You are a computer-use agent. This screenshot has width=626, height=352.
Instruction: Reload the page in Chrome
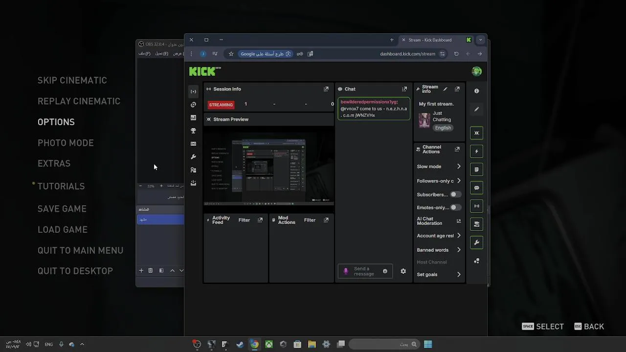[x=456, y=54]
